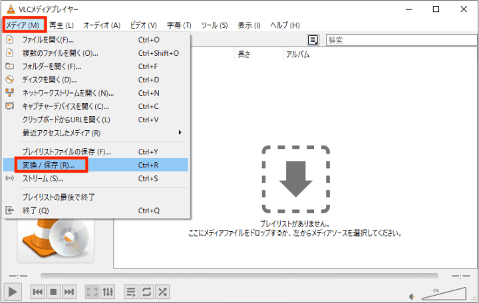Choose クリップボードからURLを開く (L) entry
Viewport: 479px width, 303px height.
pos(96,120)
